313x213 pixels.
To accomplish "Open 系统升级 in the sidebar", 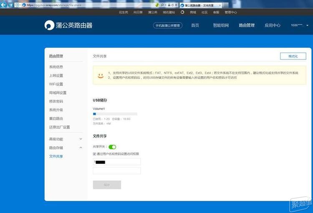I will pos(56,110).
